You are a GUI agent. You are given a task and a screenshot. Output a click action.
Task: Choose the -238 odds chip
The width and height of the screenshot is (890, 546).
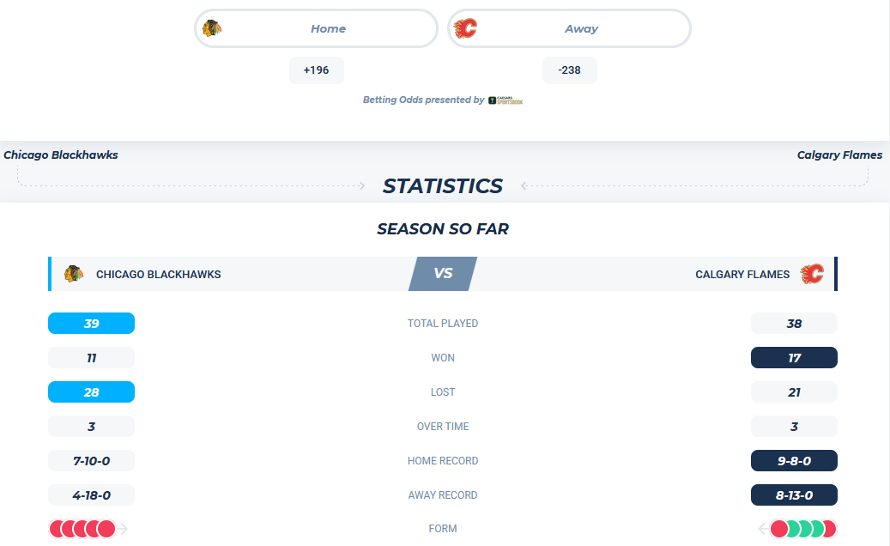pyautogui.click(x=569, y=70)
